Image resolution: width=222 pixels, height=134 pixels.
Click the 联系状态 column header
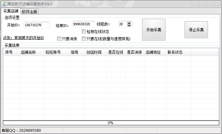[178, 52]
